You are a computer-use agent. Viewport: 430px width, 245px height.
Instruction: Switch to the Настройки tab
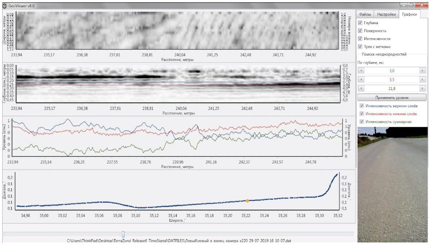tap(386, 14)
